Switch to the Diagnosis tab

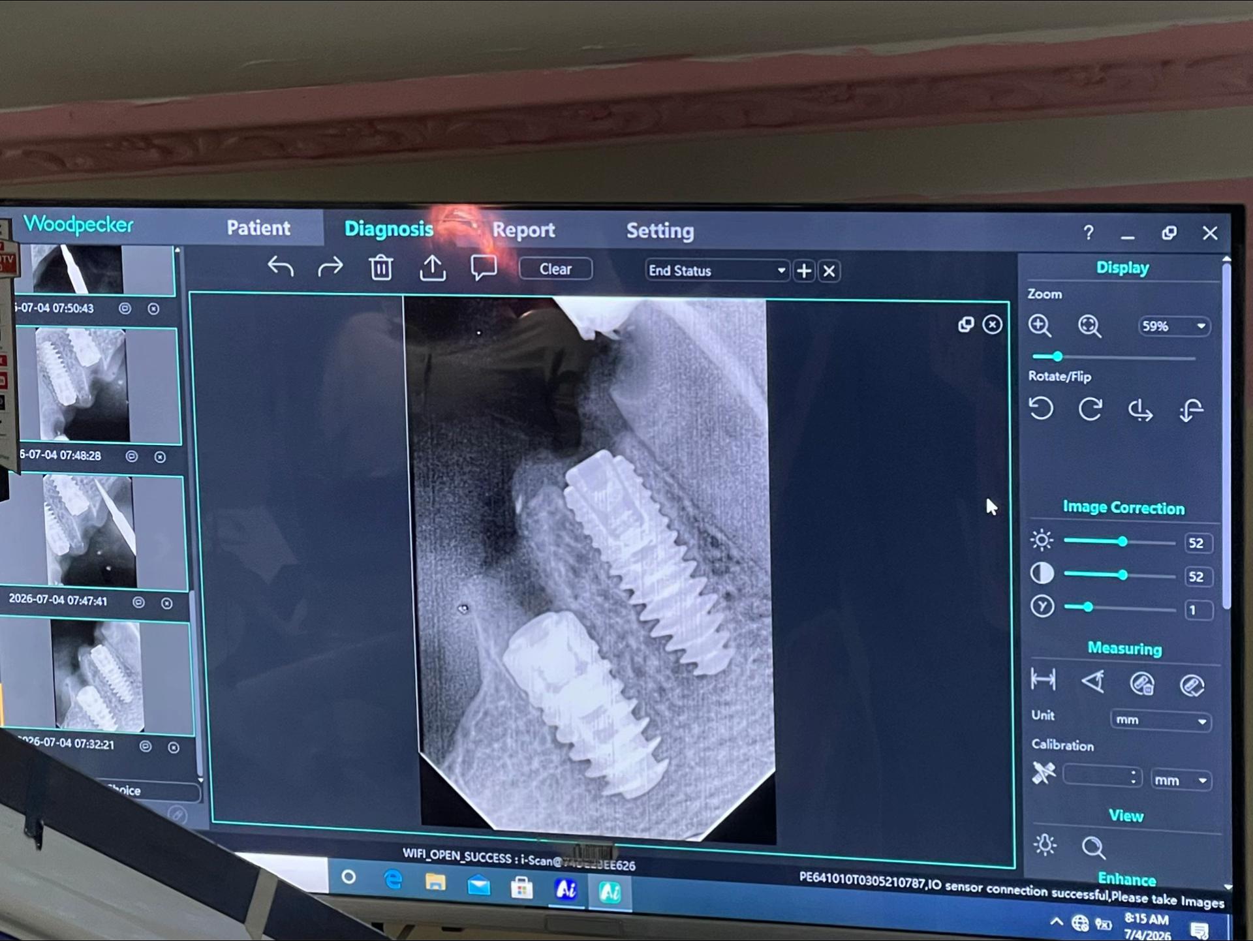click(x=389, y=228)
